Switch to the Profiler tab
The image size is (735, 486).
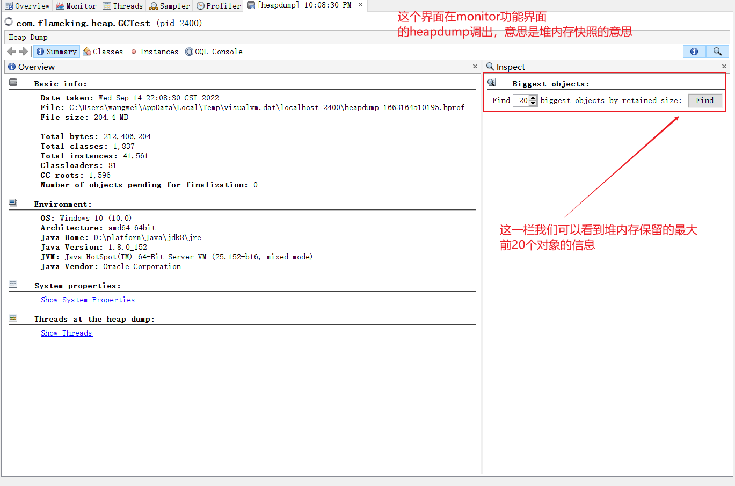point(218,6)
